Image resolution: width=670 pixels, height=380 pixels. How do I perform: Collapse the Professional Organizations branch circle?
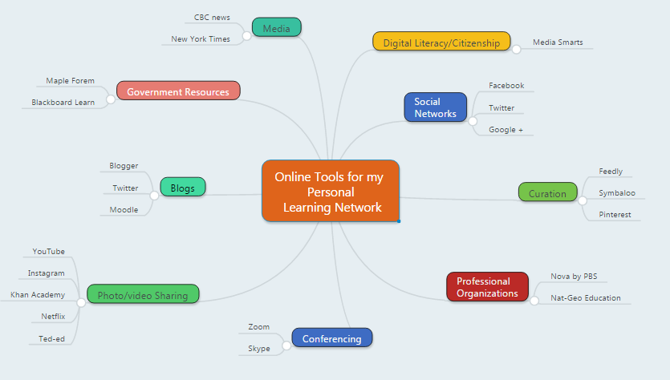click(x=534, y=301)
